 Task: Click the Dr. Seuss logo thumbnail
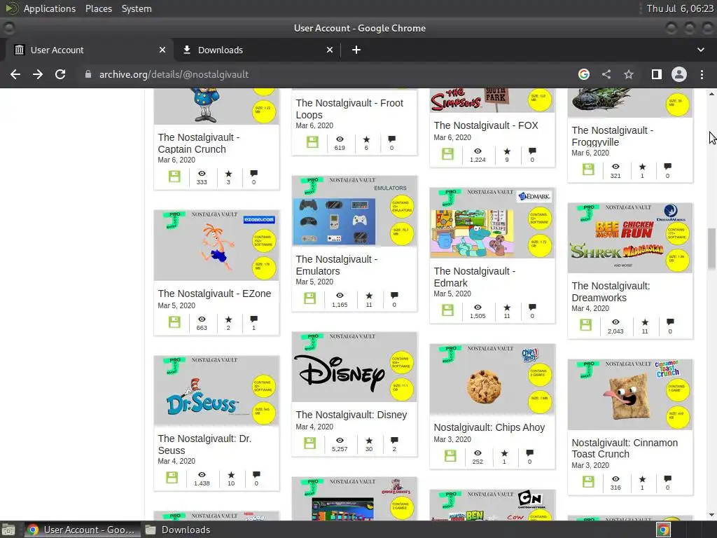[x=216, y=391]
